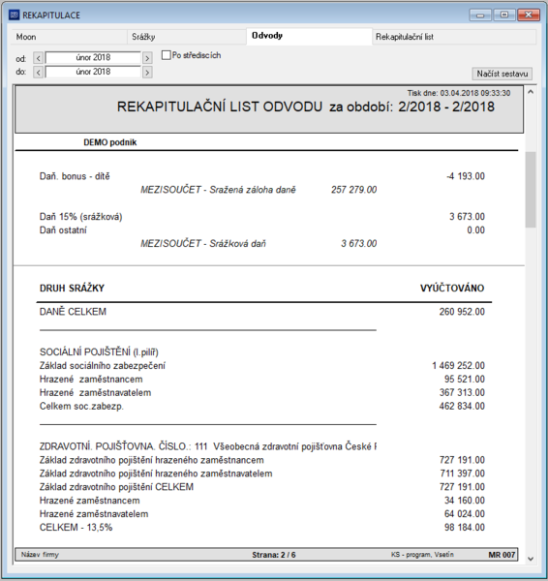
Task: Click the value 711 397.00
Action: (462, 474)
